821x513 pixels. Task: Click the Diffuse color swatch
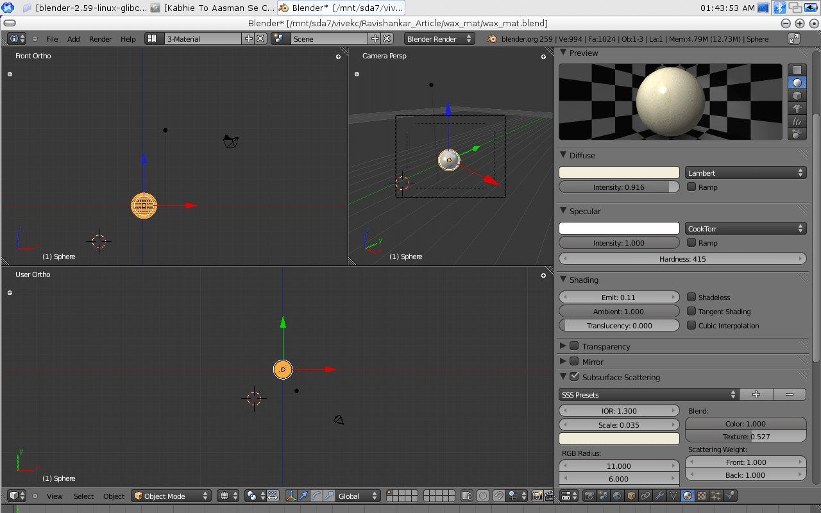[619, 173]
